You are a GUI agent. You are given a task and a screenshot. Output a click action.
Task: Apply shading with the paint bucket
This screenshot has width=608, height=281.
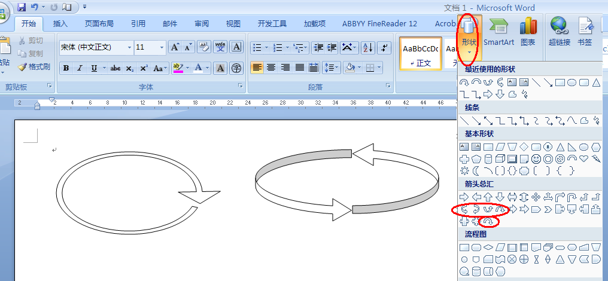tap(351, 68)
